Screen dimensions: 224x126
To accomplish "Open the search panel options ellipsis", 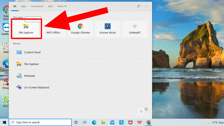I will pyautogui.click(x=146, y=6).
